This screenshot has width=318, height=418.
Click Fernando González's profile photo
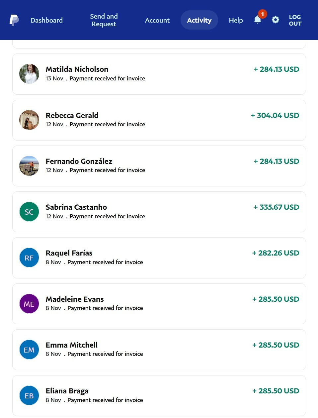point(29,166)
